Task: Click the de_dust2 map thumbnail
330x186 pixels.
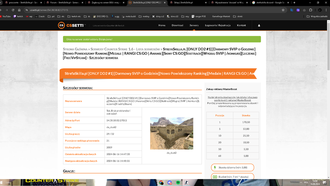Action: point(172,133)
